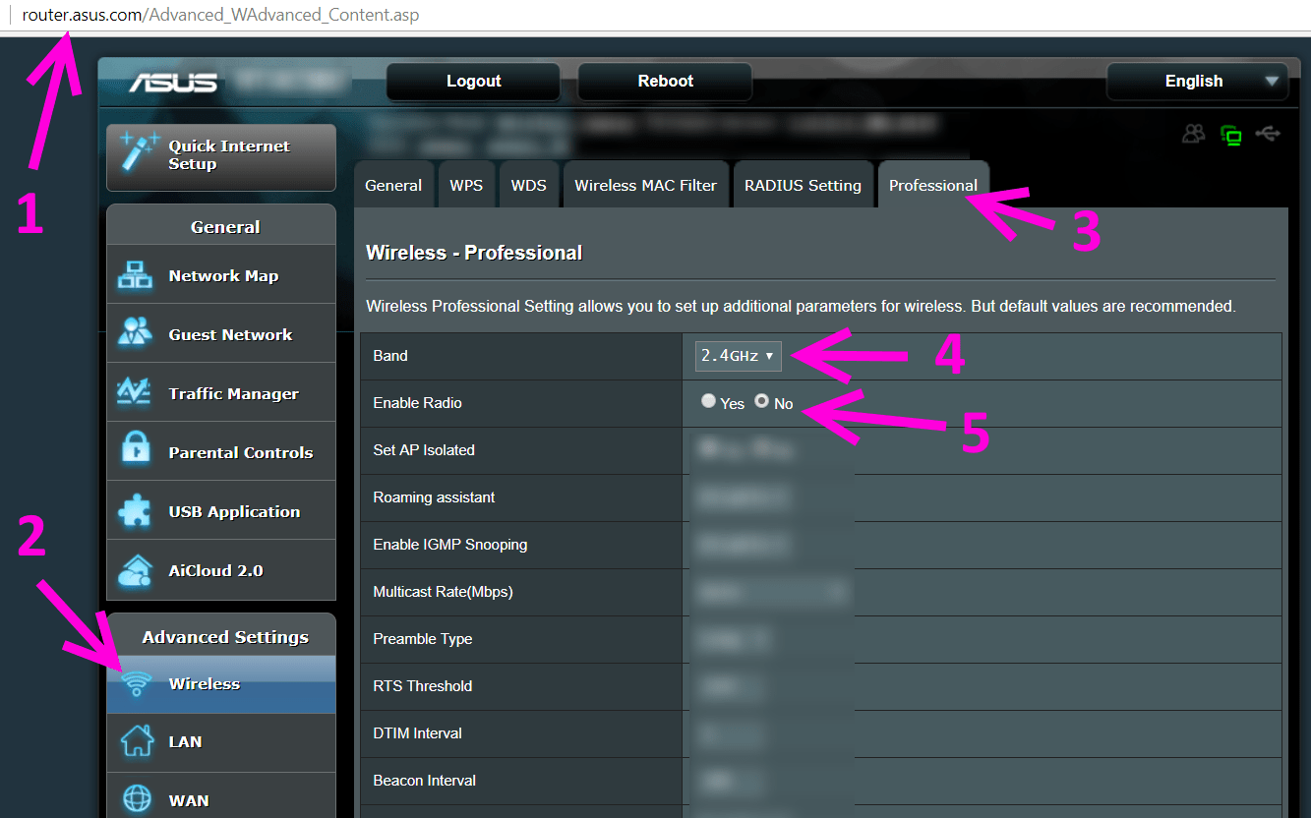Click the Preamble Type label

[x=423, y=639]
